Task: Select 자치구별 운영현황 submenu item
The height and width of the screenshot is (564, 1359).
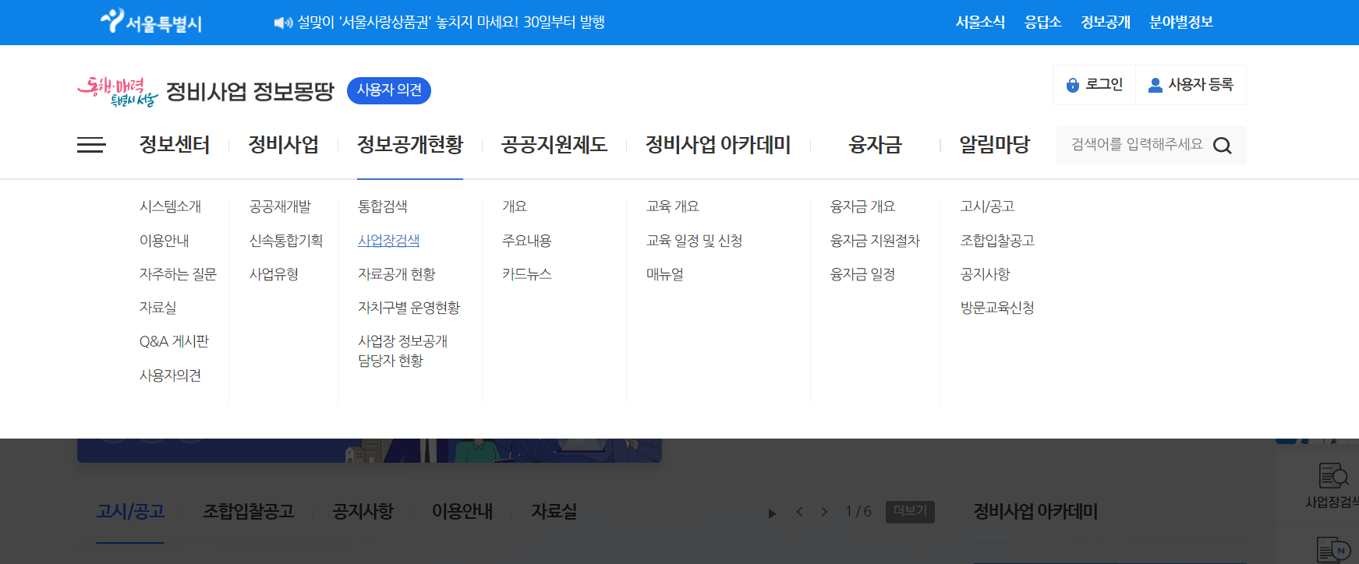Action: pos(409,308)
